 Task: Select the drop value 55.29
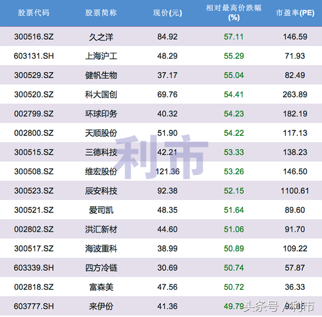point(233,56)
